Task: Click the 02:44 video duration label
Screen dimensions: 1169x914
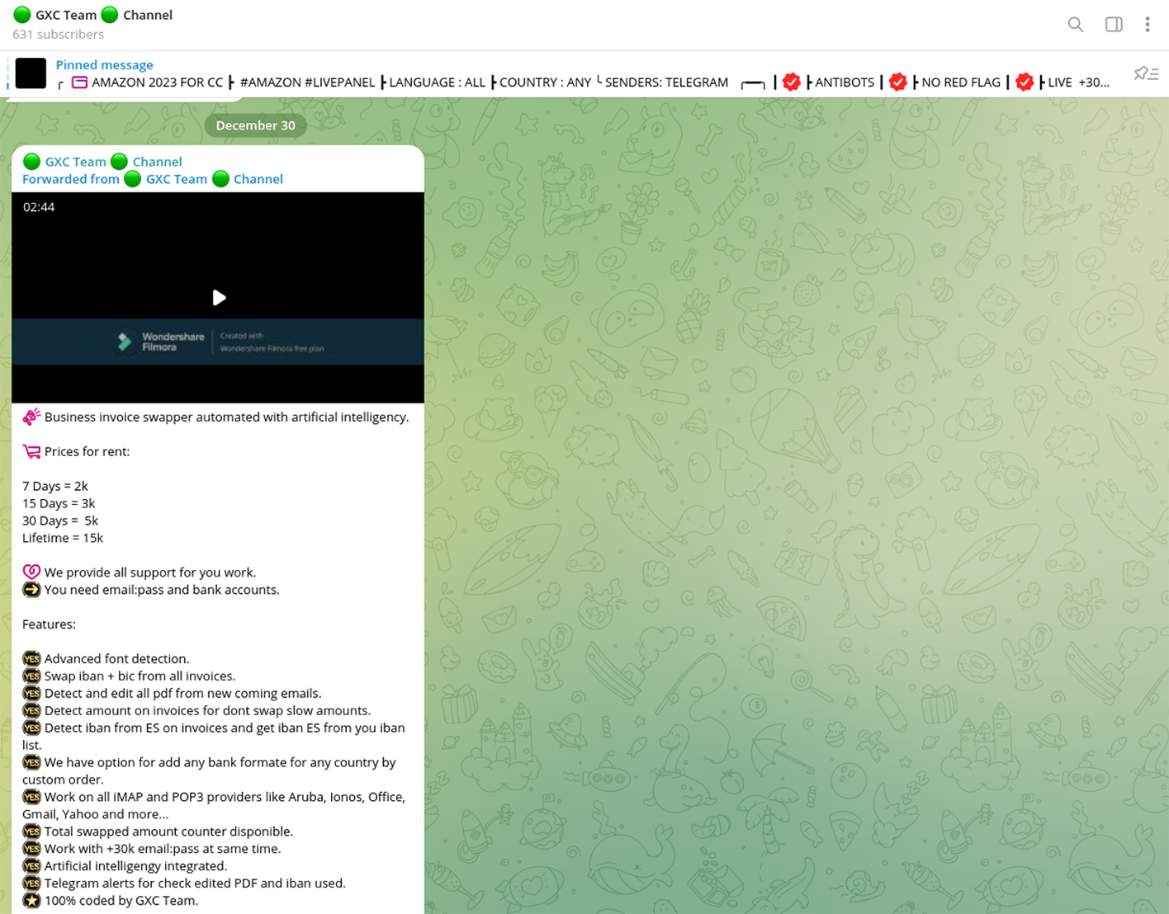Action: click(39, 207)
